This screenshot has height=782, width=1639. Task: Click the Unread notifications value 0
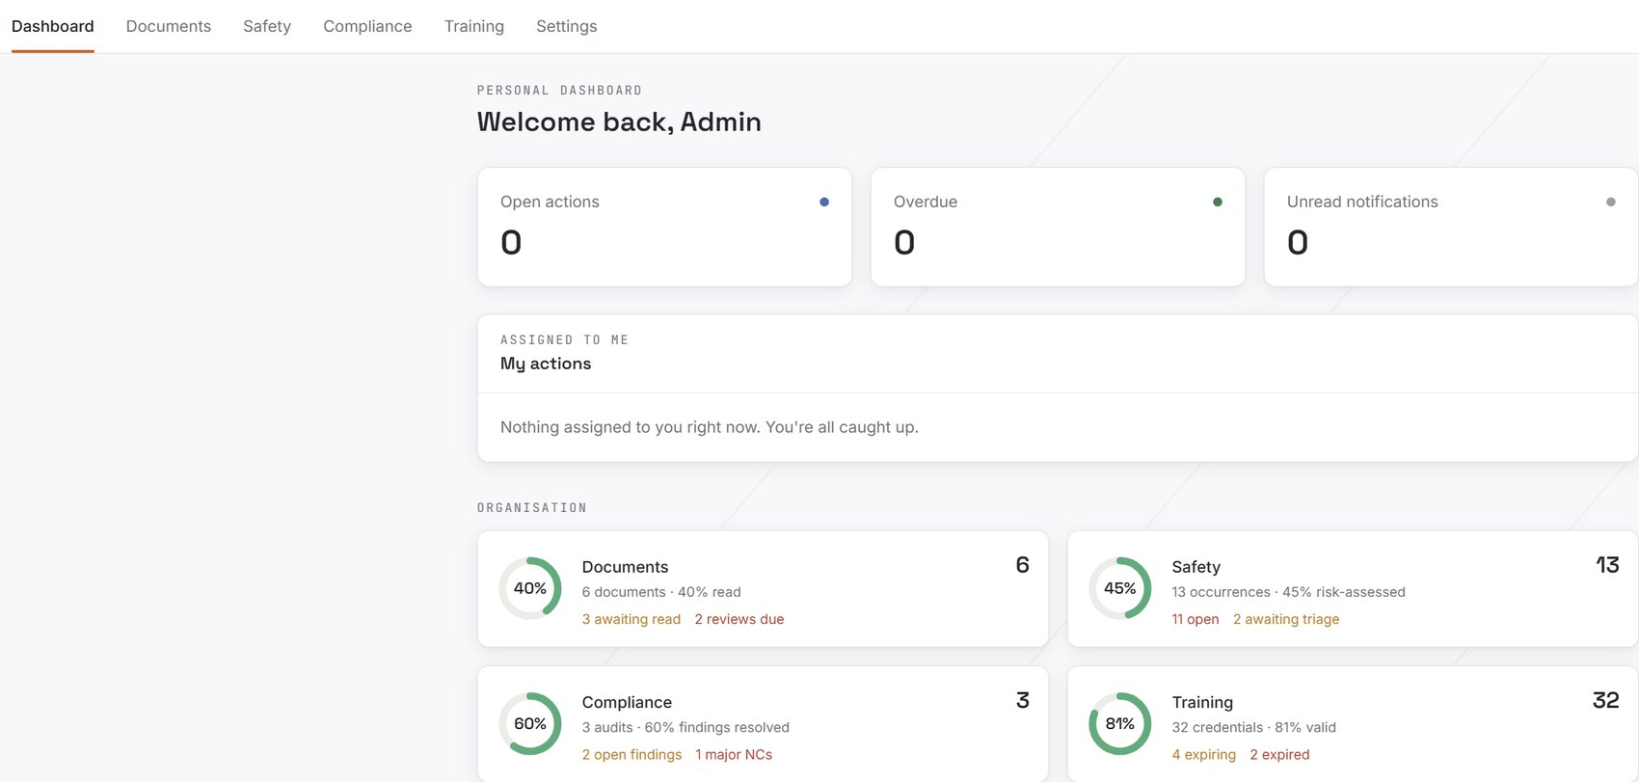pos(1298,242)
